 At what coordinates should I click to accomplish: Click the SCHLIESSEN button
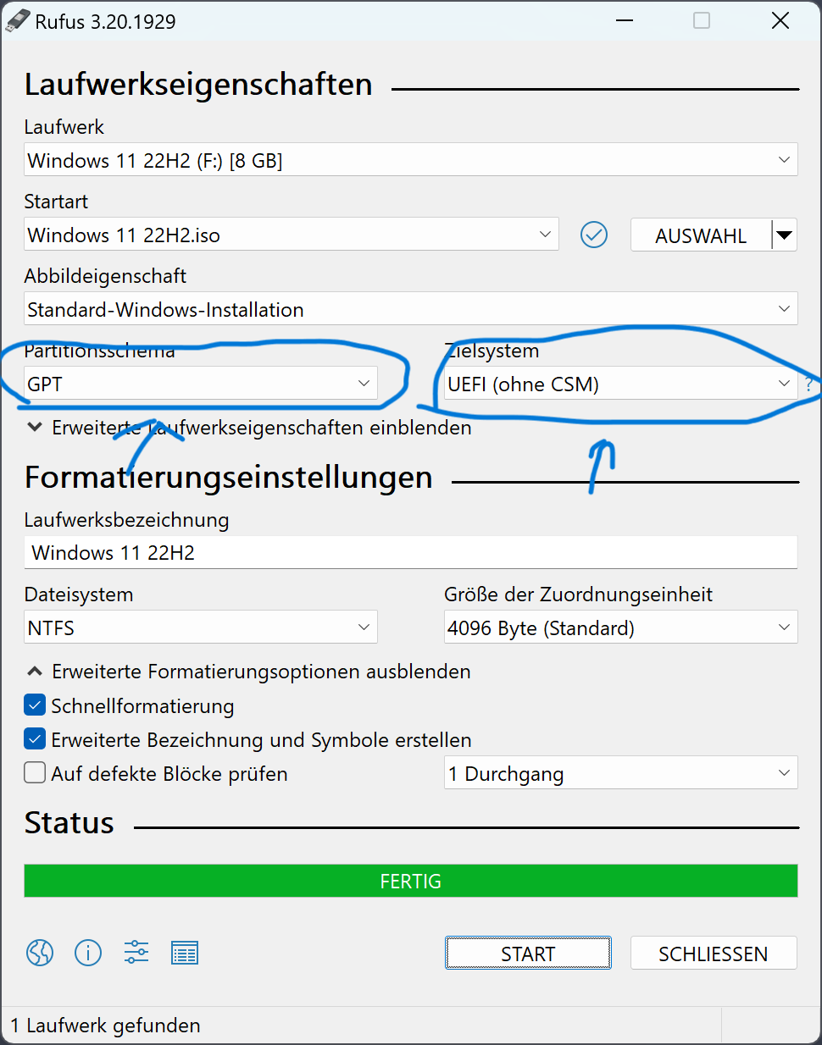coord(713,953)
